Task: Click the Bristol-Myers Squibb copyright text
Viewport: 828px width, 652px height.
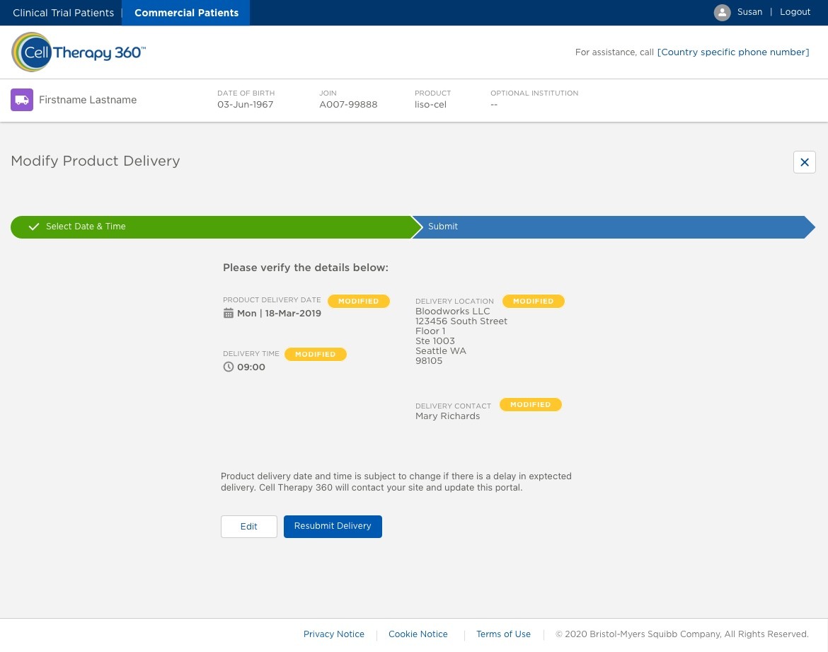Action: [682, 634]
